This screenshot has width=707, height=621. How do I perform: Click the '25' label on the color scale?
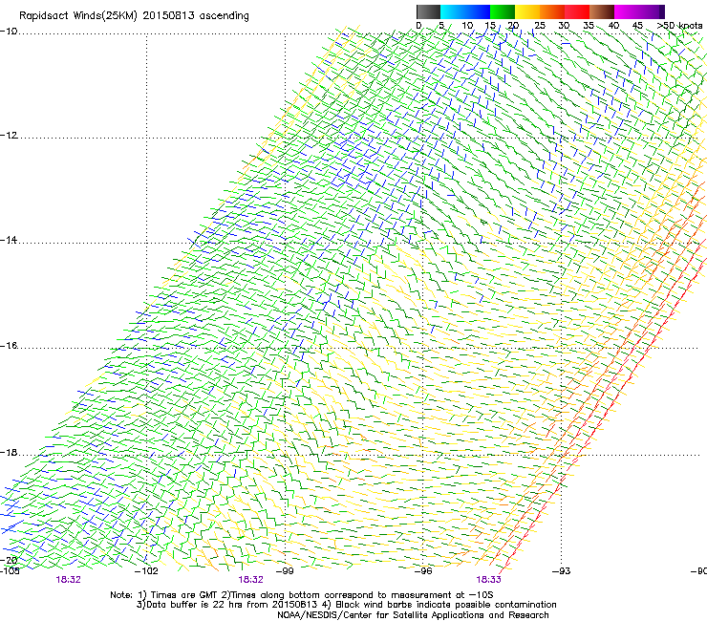(540, 26)
